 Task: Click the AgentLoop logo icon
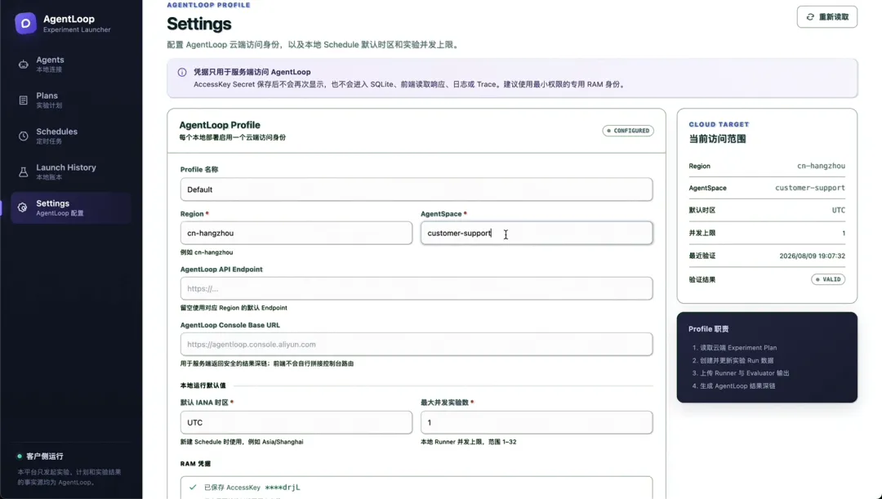pyautogui.click(x=25, y=24)
